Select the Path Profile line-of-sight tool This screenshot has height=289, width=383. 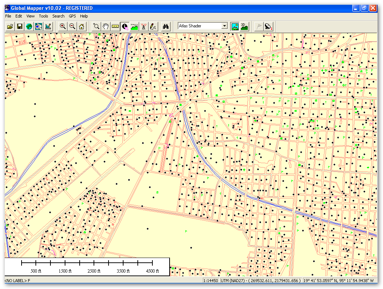pyautogui.click(x=134, y=26)
